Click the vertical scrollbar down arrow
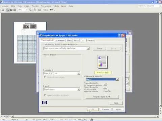The width and height of the screenshot is (162, 121). (x=160, y=106)
